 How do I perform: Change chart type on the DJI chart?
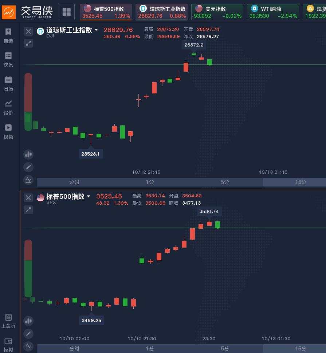[x=28, y=155]
